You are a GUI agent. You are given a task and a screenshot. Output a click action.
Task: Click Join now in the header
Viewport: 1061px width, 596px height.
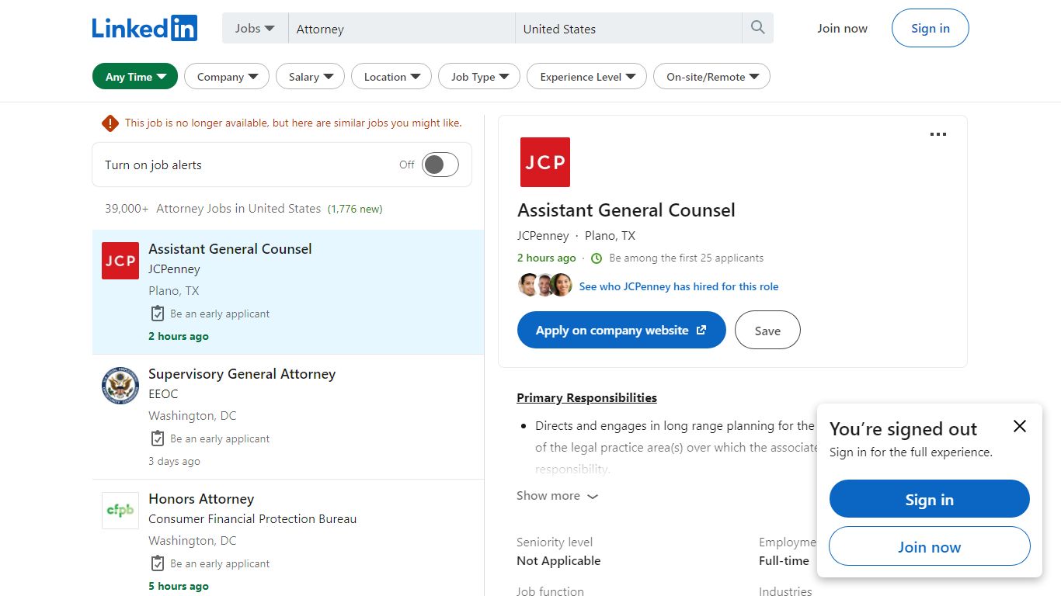click(842, 28)
